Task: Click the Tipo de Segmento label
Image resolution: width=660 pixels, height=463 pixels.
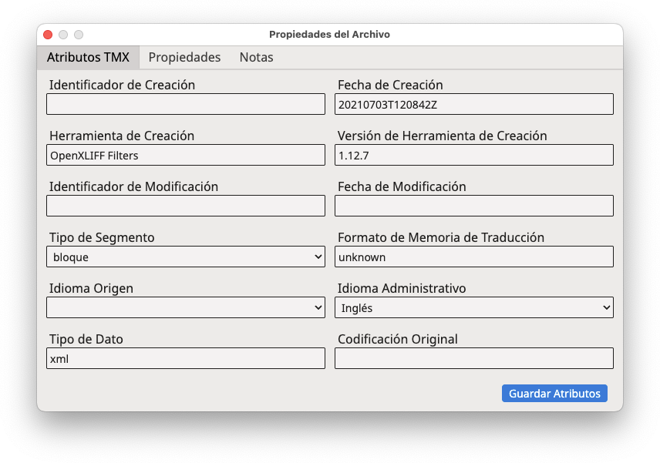Action: (102, 237)
